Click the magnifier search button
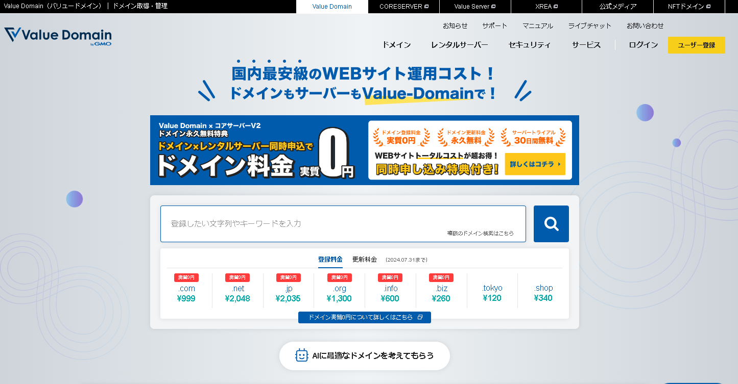The image size is (738, 384). [551, 224]
